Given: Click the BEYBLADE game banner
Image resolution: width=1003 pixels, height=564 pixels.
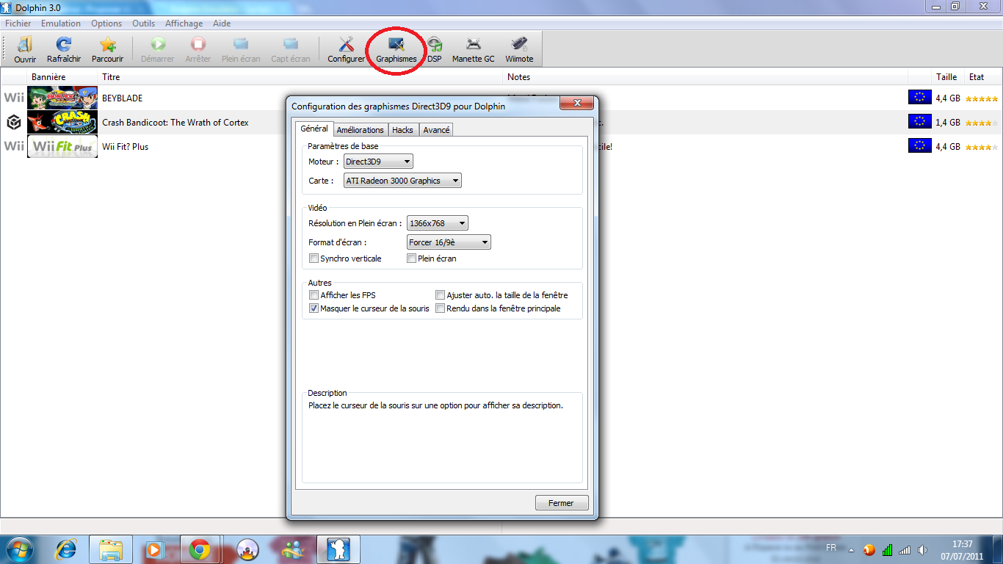Looking at the screenshot, I should click(62, 98).
